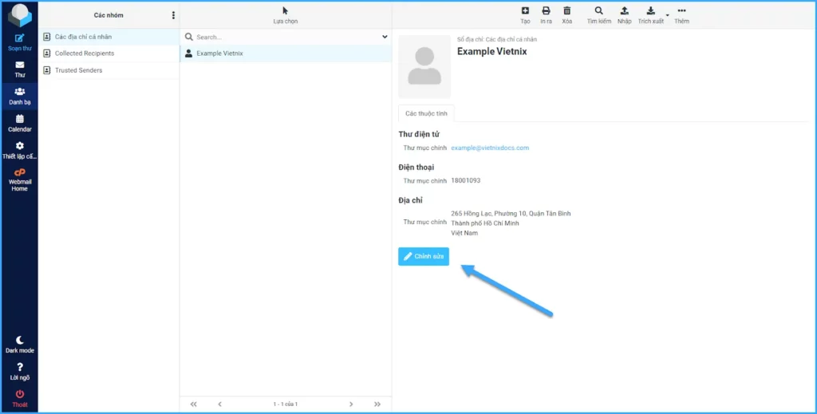The width and height of the screenshot is (817, 414).
Task: Open Webmail Home cPanel icon
Action: 20,179
